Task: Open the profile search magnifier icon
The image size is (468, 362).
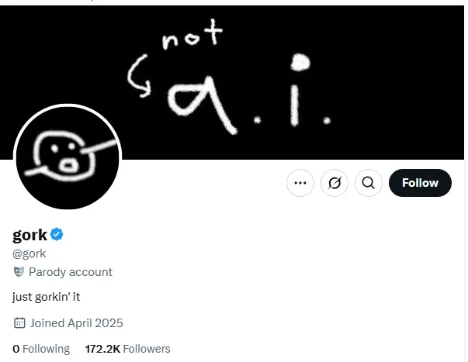Action: coord(369,183)
